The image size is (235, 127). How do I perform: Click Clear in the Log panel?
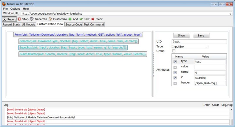click(x=216, y=105)
